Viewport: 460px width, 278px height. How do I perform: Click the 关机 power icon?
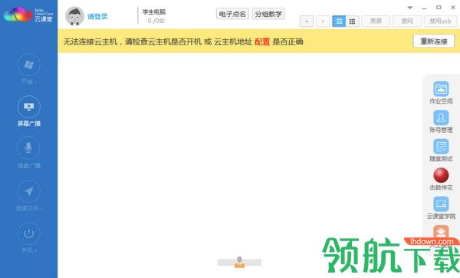click(29, 233)
